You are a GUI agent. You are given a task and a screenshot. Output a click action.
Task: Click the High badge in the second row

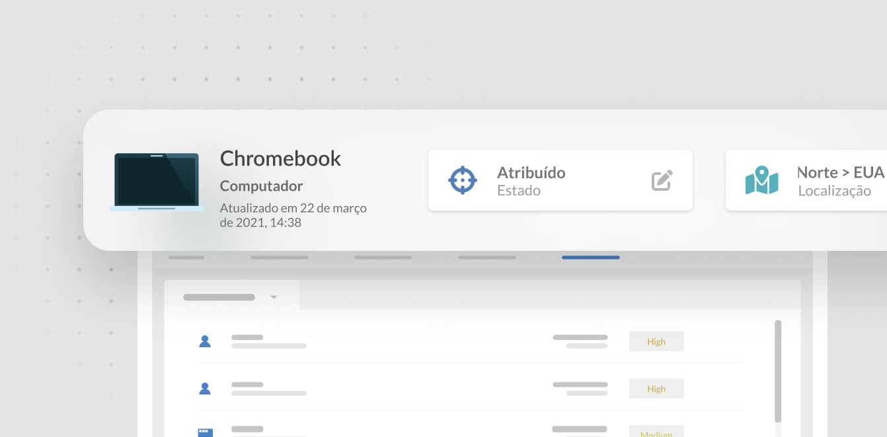656,389
